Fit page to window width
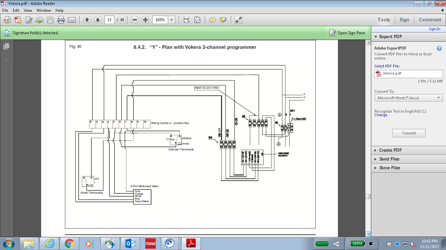The image size is (446, 250). (186, 20)
